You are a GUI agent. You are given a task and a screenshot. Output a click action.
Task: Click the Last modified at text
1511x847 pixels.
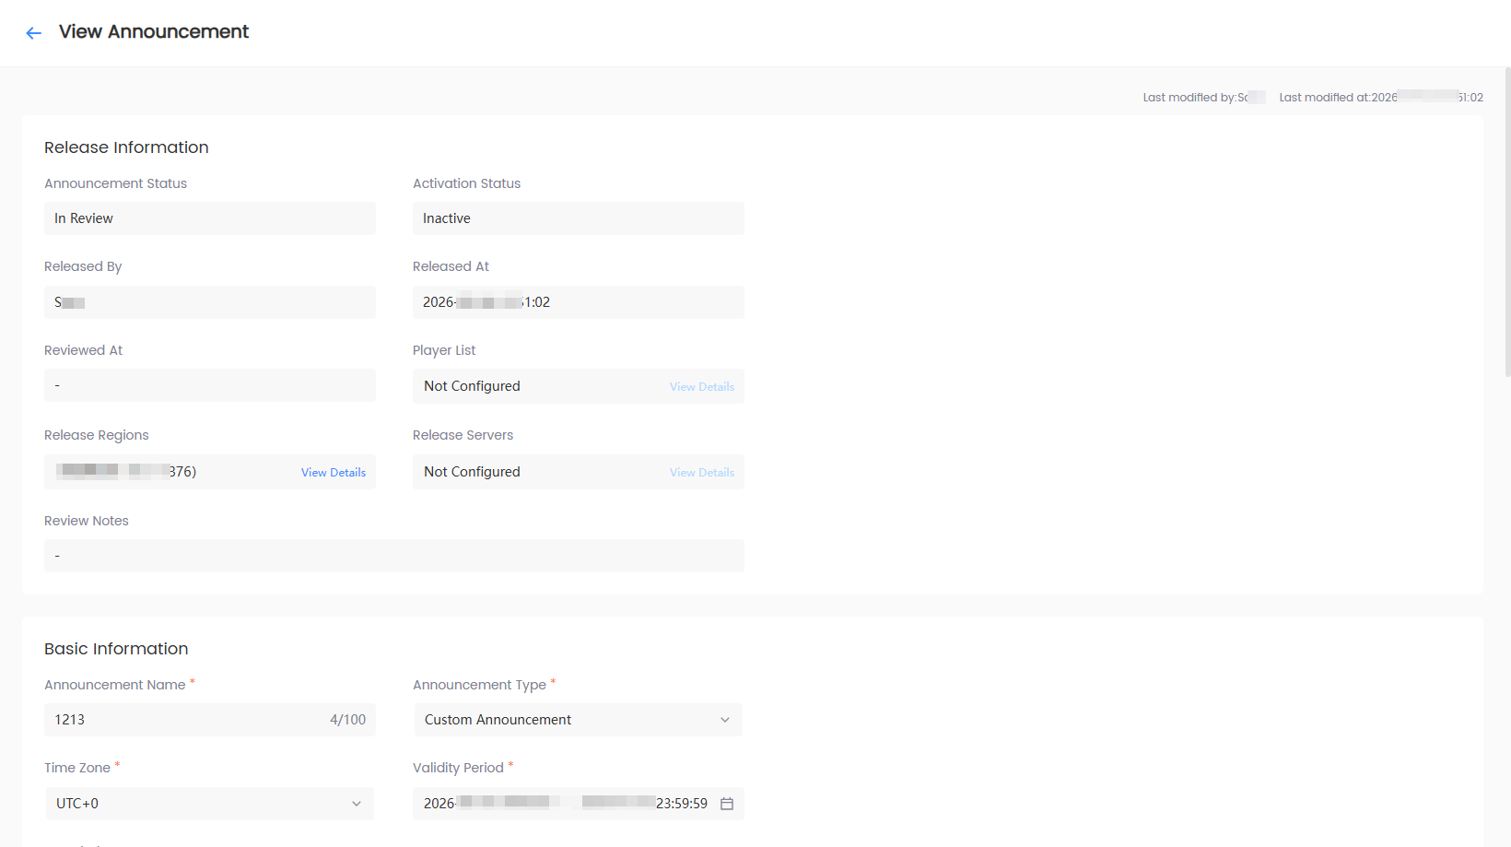tap(1381, 97)
